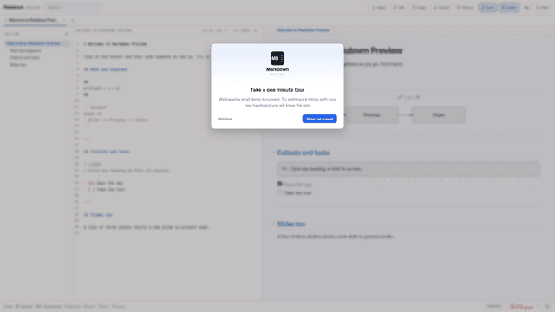Image resolution: width=555 pixels, height=312 pixels.
Task: Click the Preview node in the diagram
Action: pyautogui.click(x=372, y=115)
